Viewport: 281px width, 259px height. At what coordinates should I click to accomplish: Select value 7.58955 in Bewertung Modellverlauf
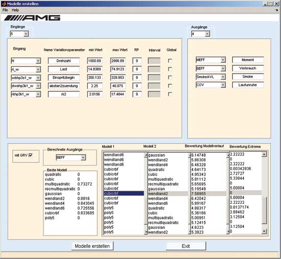(x=208, y=194)
